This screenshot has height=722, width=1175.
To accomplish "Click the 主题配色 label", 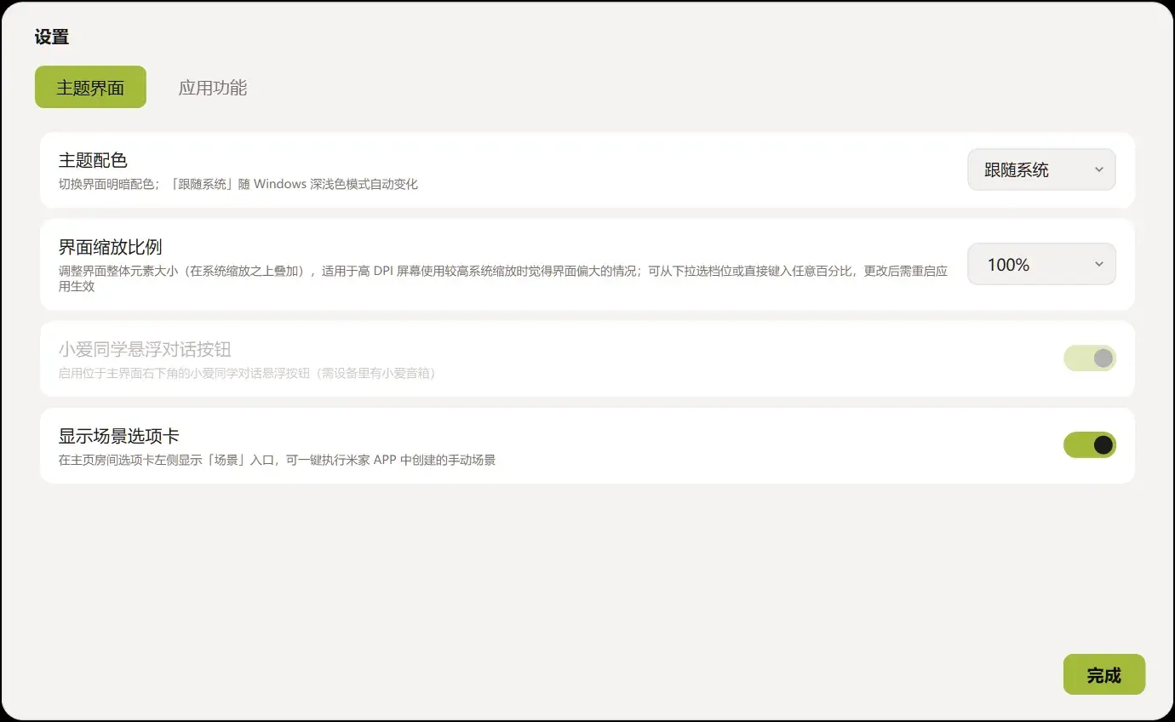I will tap(93, 160).
